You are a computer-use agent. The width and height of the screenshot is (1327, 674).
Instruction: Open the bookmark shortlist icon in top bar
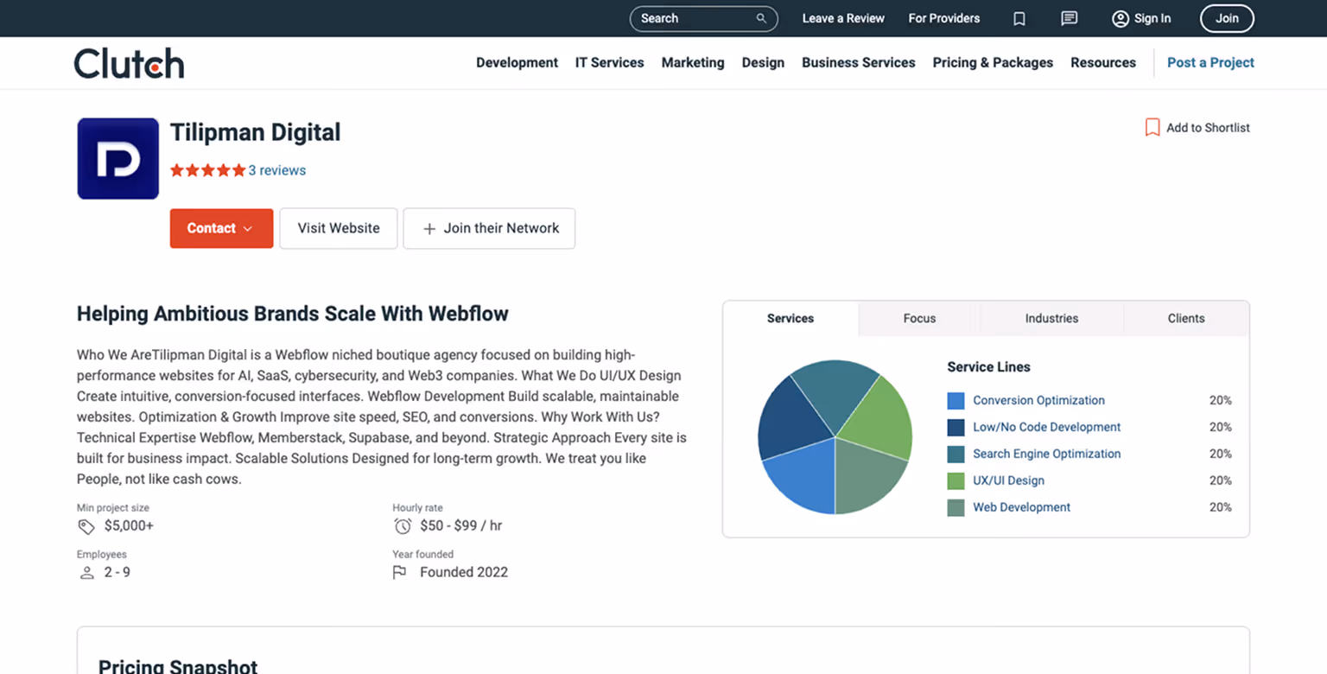1019,18
